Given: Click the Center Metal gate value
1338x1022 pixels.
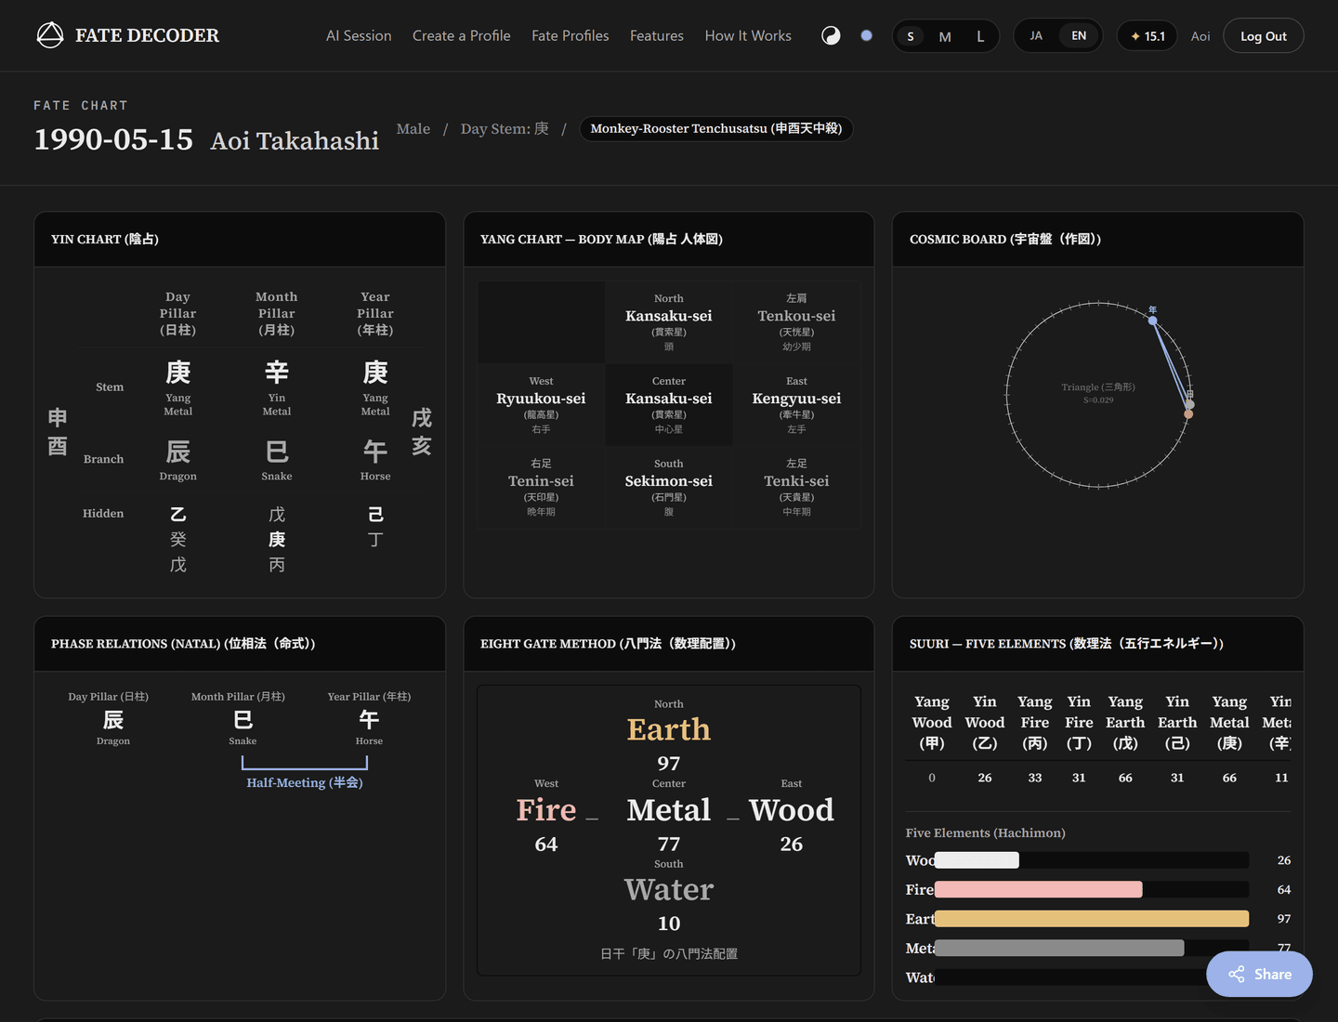Looking at the screenshot, I should [669, 845].
